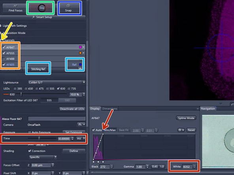Click the Stitching Ref. button
234x175 pixels.
click(38, 69)
